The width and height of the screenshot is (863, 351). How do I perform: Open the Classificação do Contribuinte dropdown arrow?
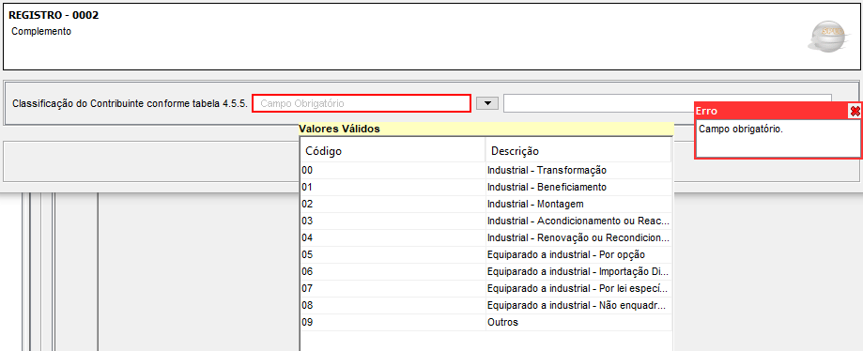click(x=487, y=103)
